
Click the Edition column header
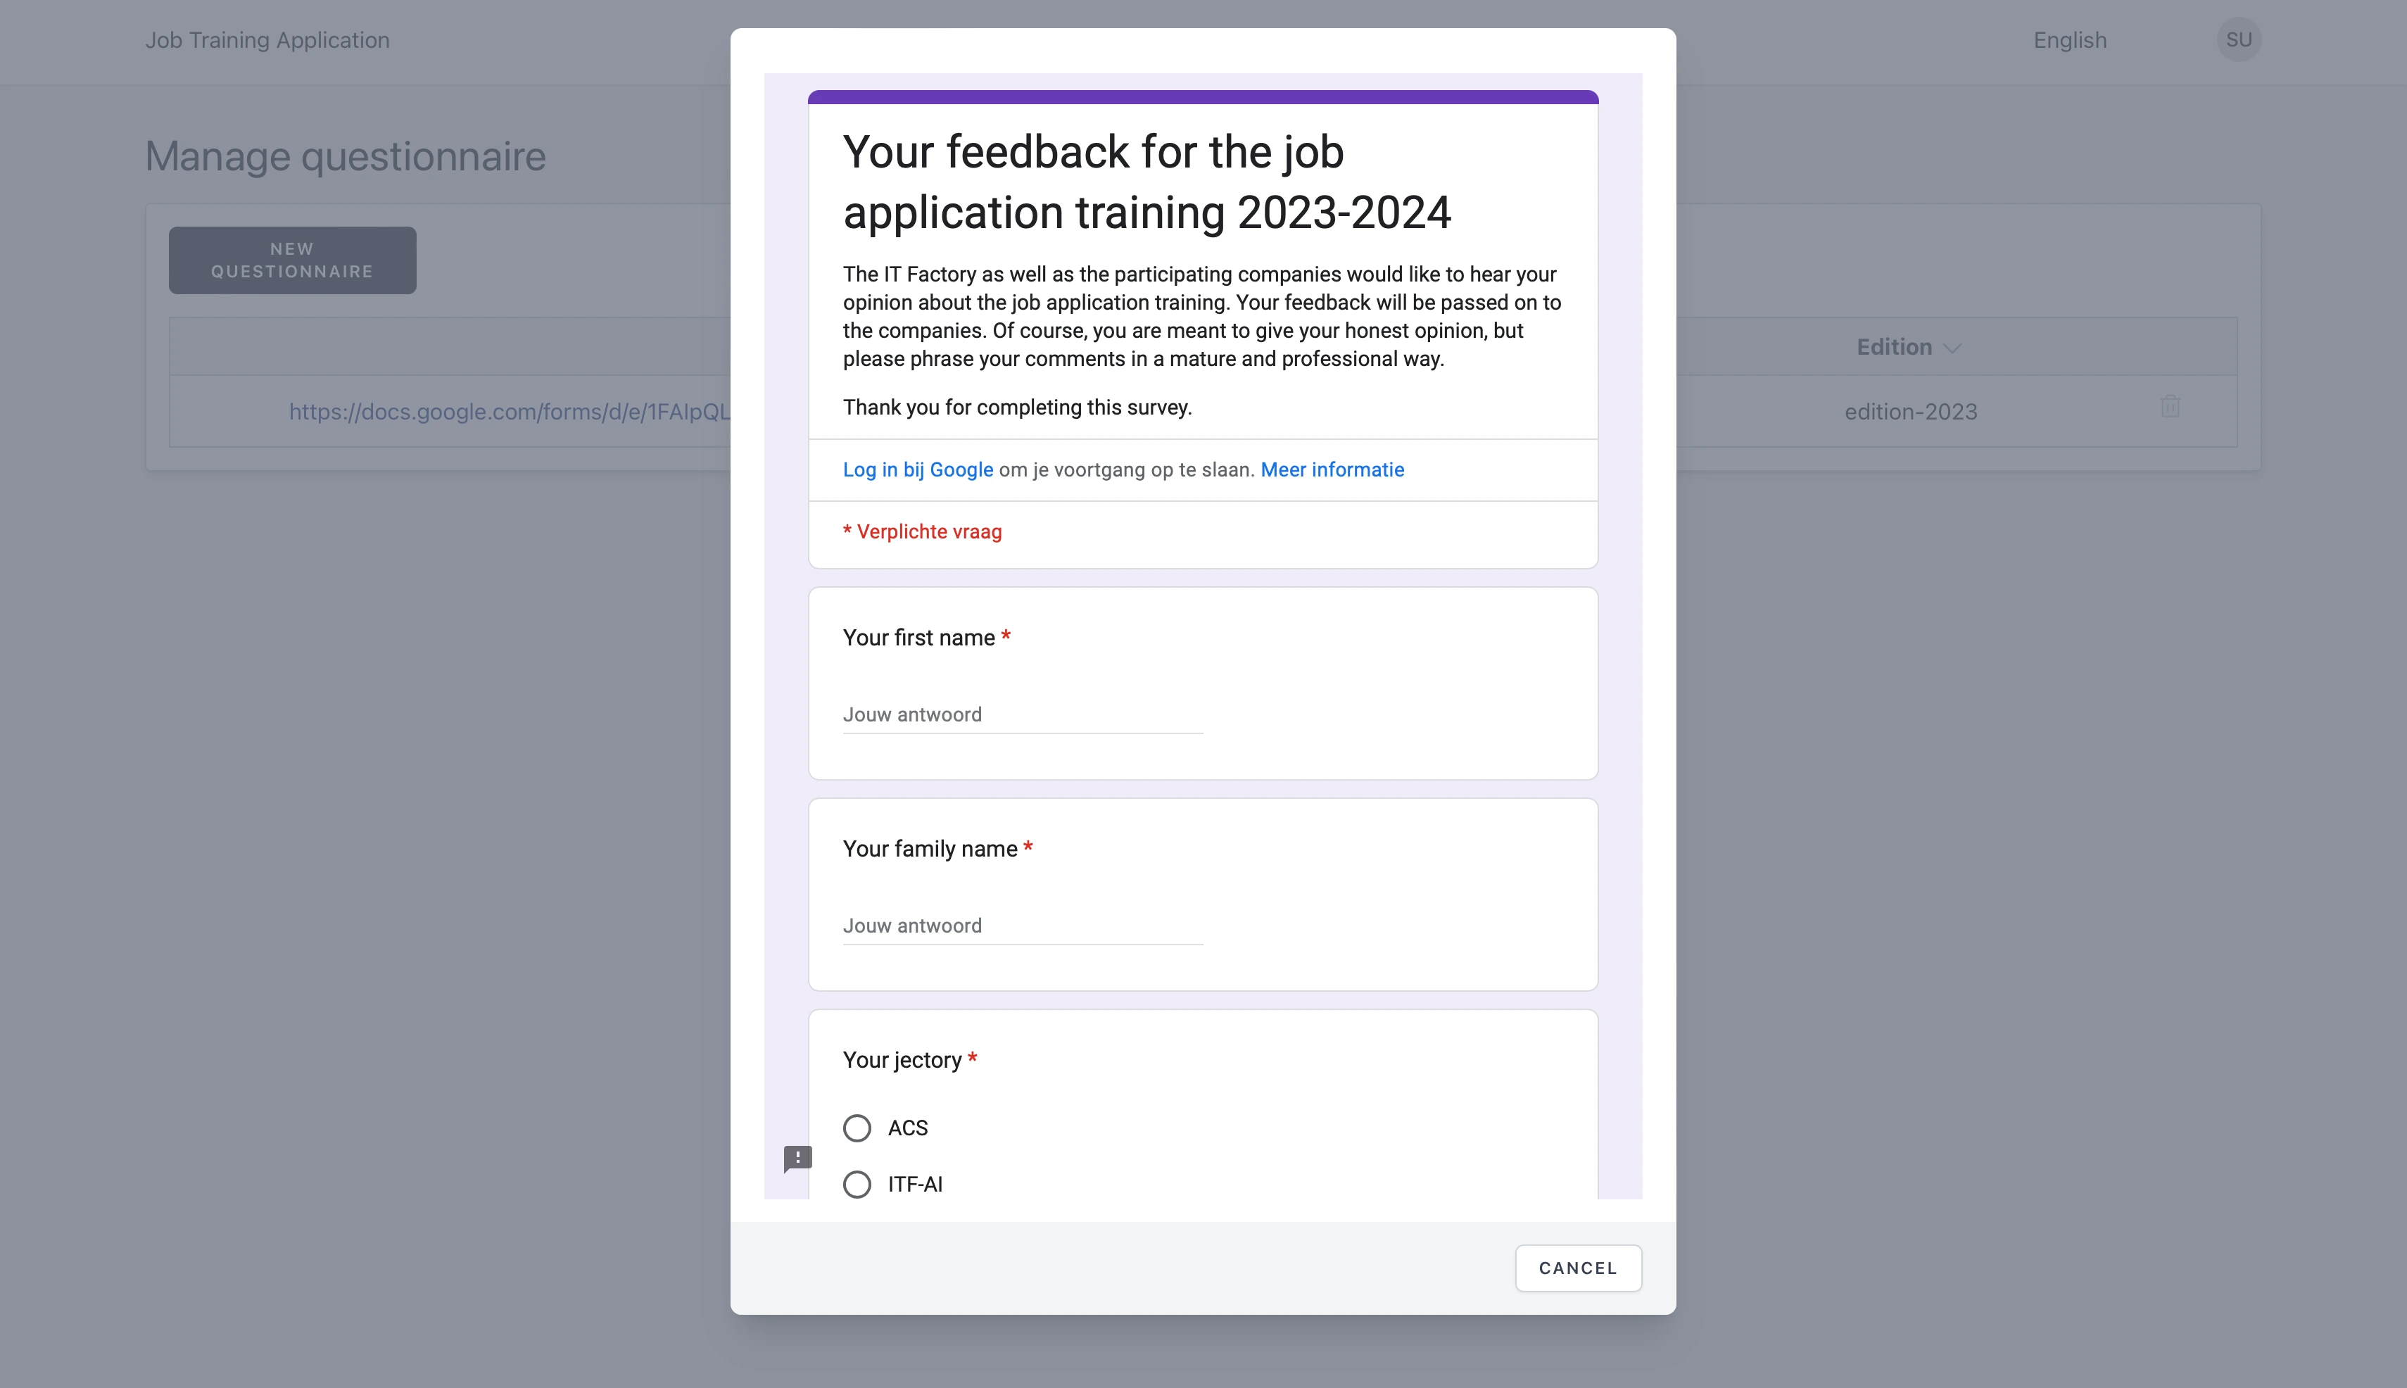pos(1893,347)
